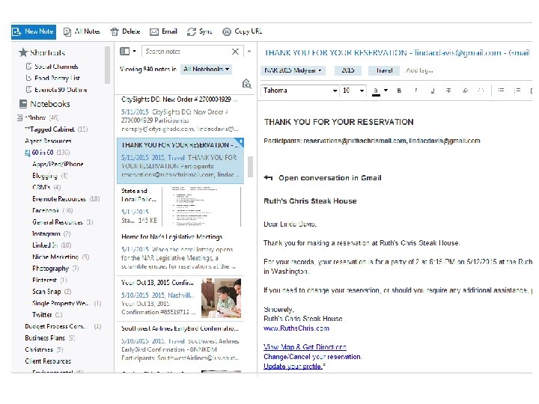Click the Shortcuts star icon
Screen dimensions: 539x404
(23, 52)
